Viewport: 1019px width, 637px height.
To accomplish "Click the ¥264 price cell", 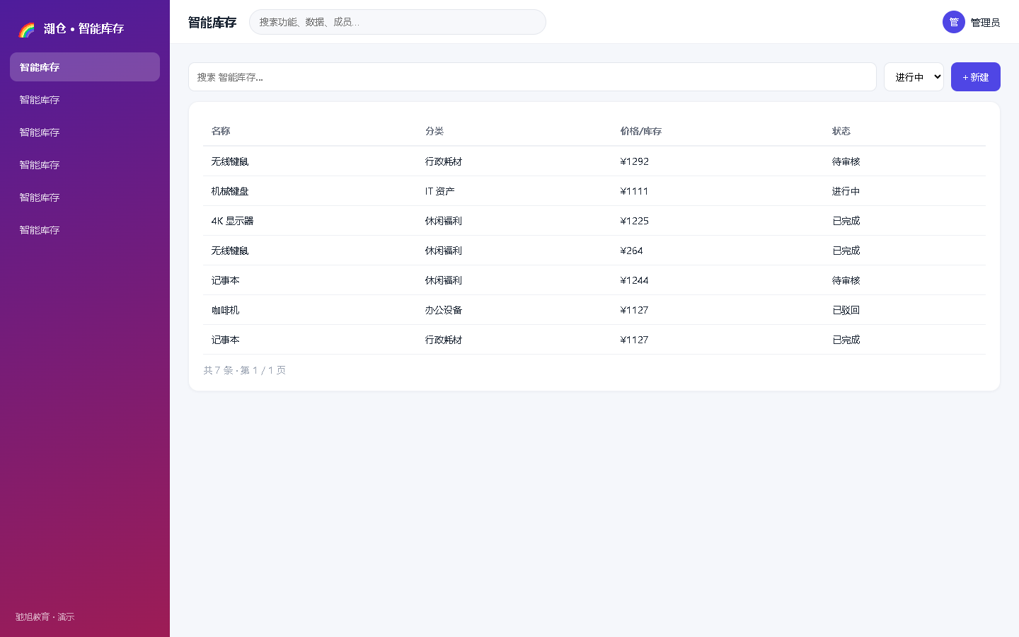I will coord(632,251).
